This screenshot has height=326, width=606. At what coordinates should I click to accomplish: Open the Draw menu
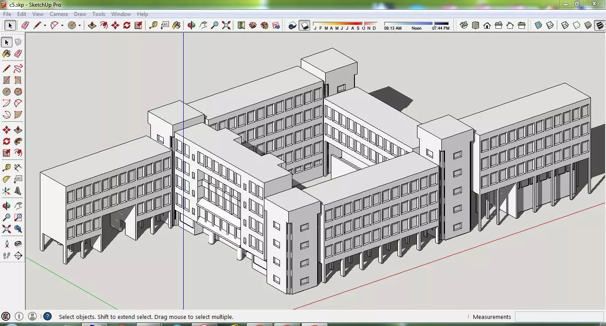click(x=80, y=14)
